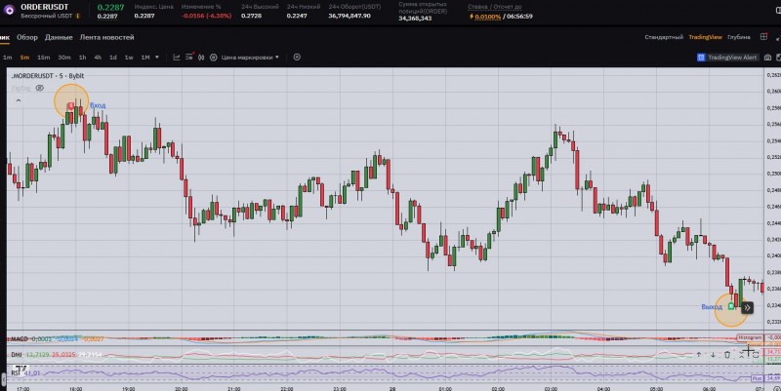
Task: Click the circled plus add icon
Action: point(297,58)
